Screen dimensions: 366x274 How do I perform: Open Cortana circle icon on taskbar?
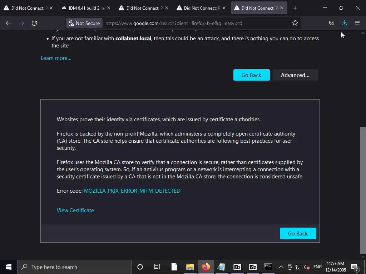pyautogui.click(x=140, y=267)
